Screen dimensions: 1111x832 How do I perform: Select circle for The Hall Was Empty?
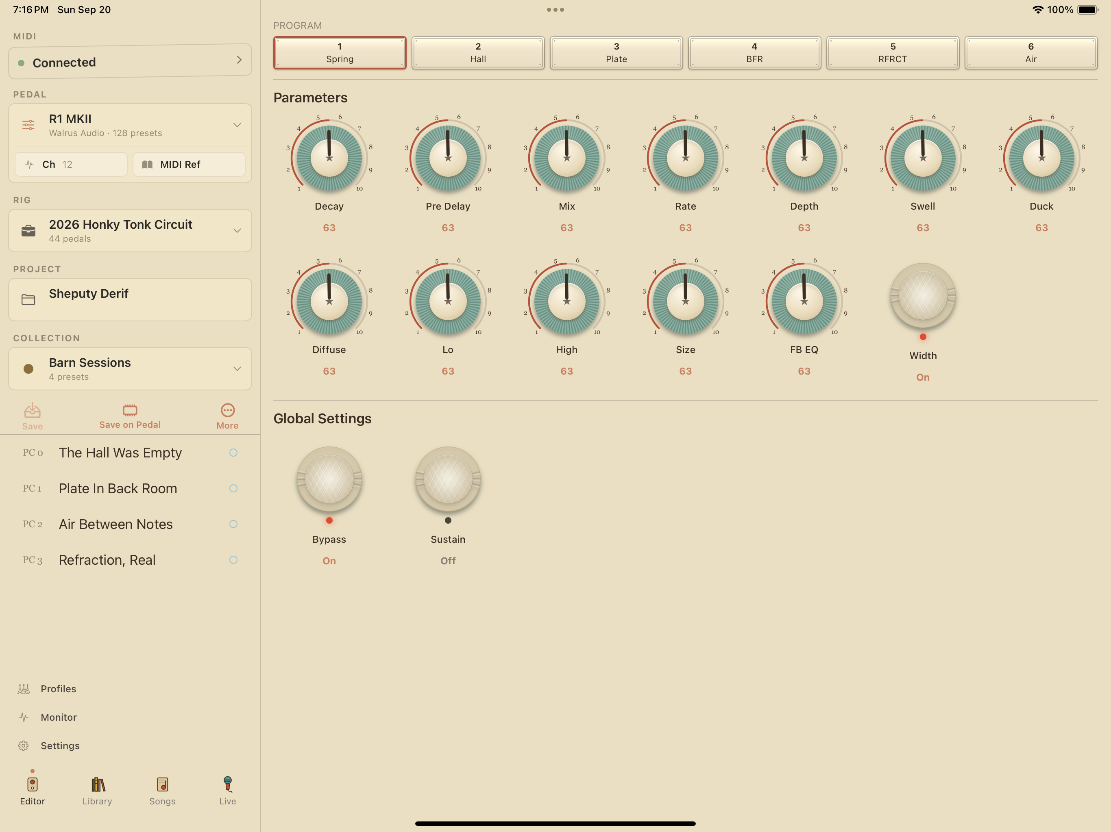click(233, 453)
